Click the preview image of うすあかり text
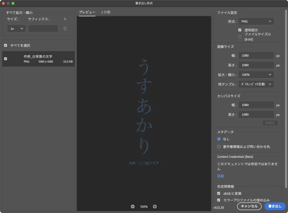Image resolution: width=288 pixels, height=213 pixels. point(144,107)
